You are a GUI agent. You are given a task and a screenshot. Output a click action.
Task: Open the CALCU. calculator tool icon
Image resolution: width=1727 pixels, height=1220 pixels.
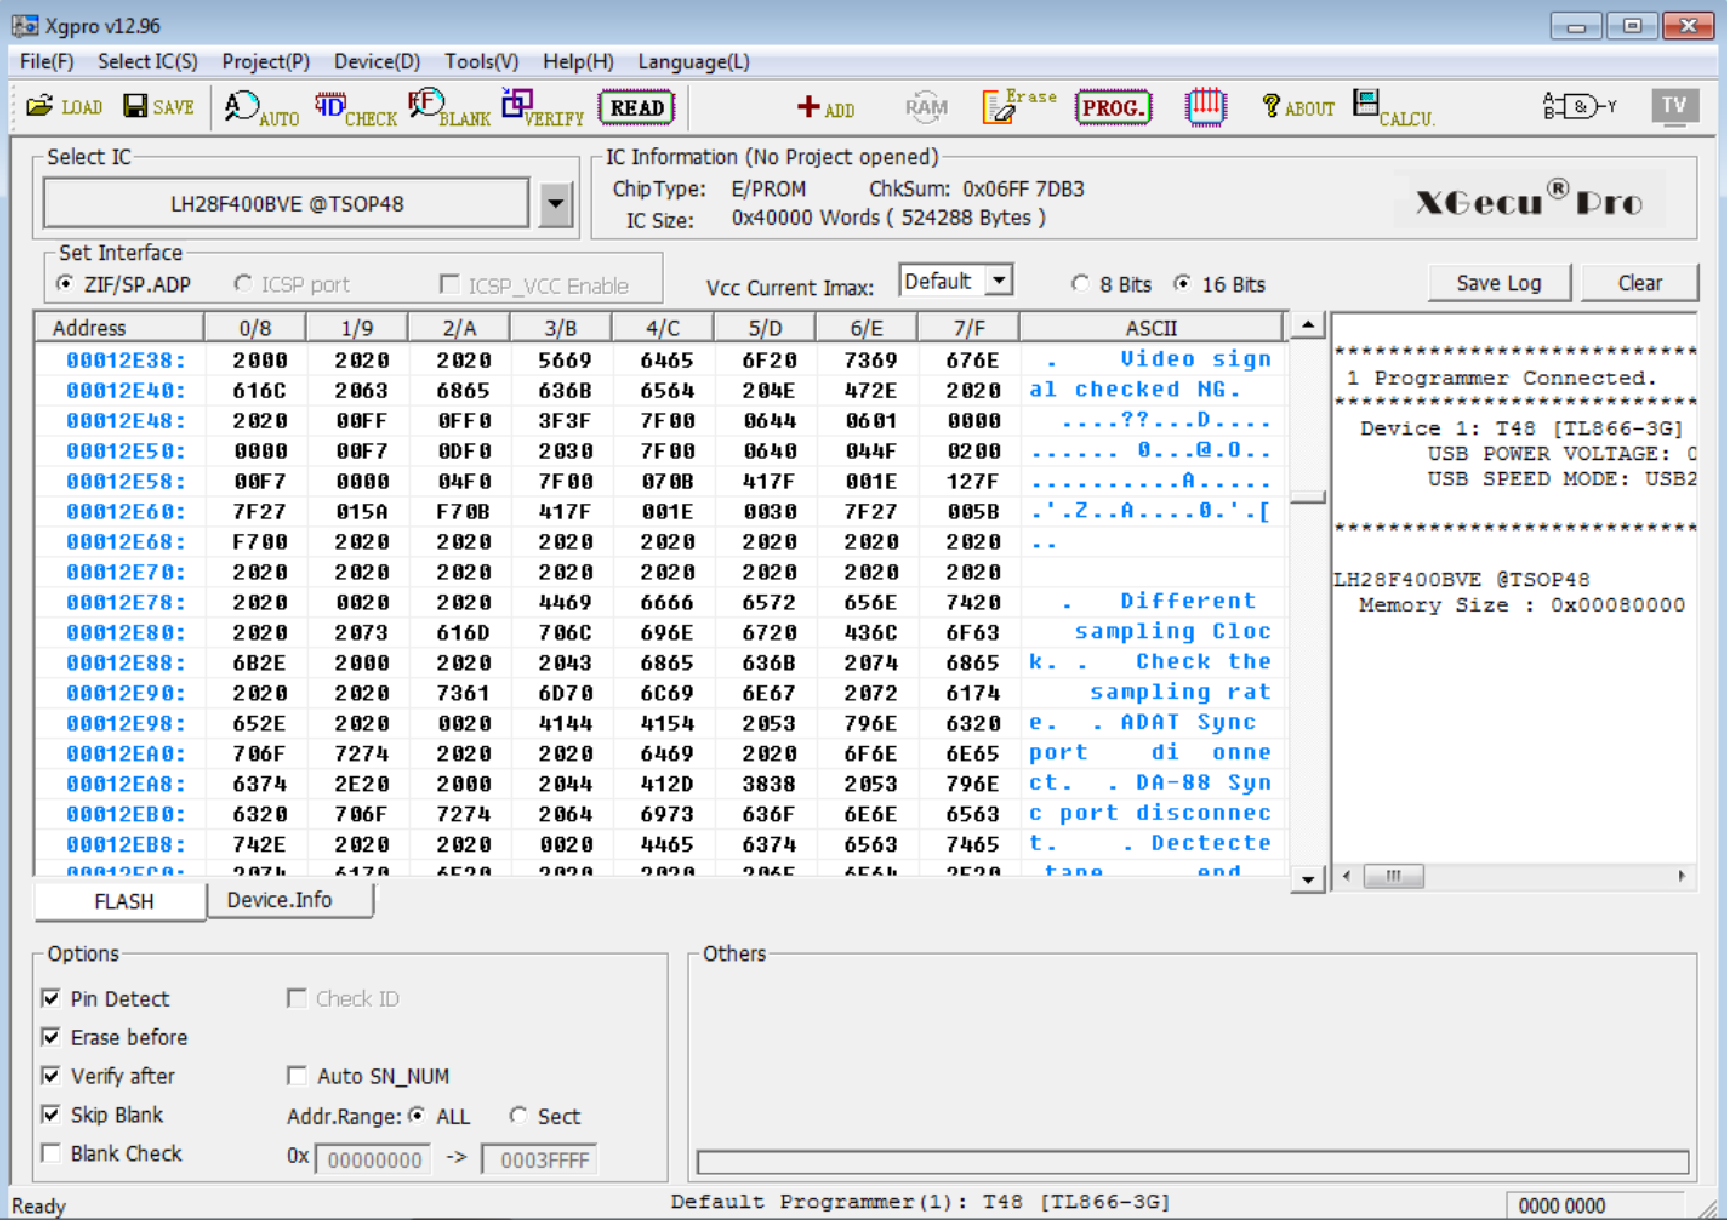[x=1392, y=107]
